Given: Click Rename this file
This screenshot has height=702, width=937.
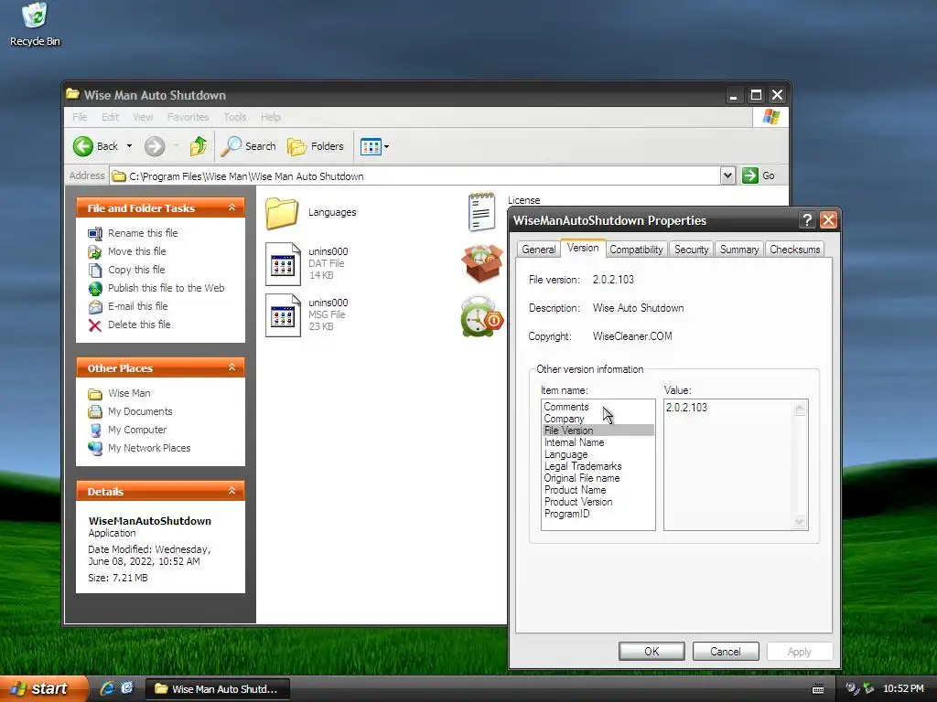Looking at the screenshot, I should (x=143, y=233).
